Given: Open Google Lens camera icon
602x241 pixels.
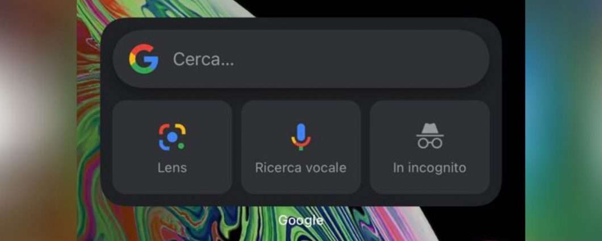Looking at the screenshot, I should point(172,136).
